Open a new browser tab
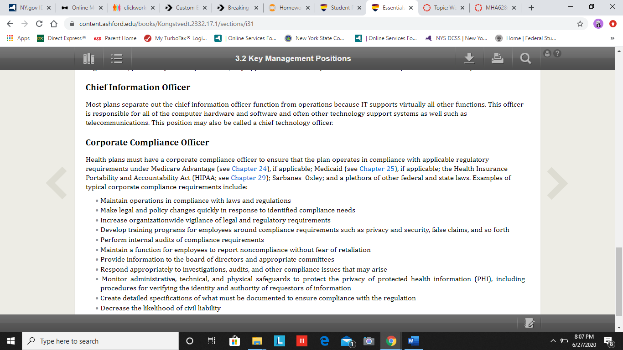 [531, 8]
